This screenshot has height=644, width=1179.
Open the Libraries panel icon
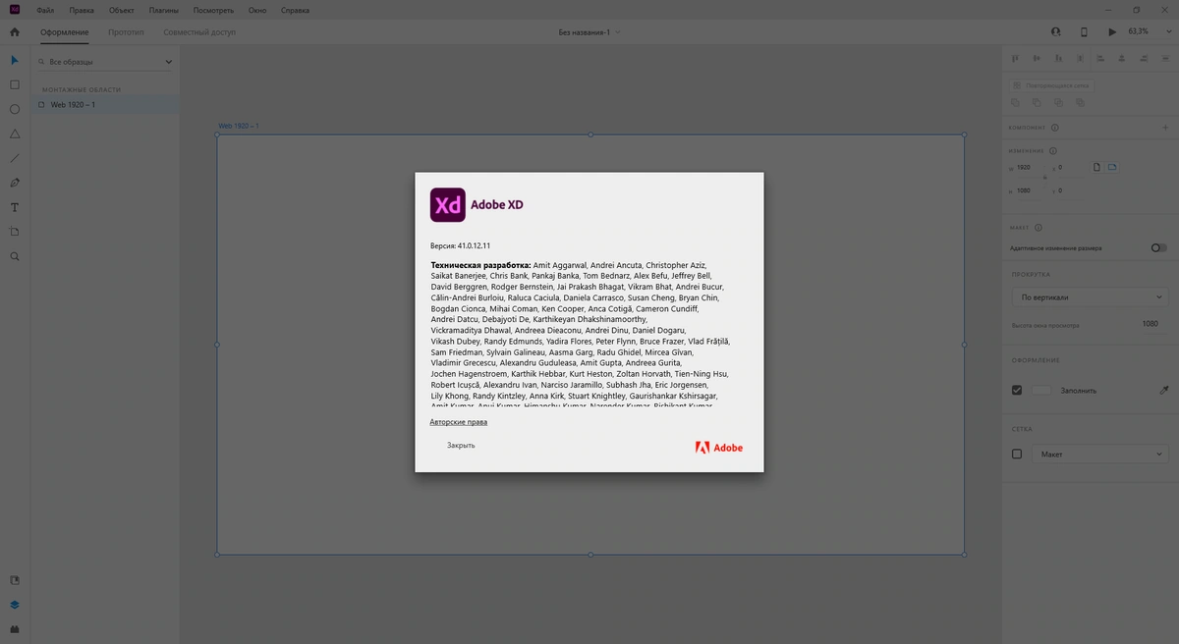tap(15, 580)
